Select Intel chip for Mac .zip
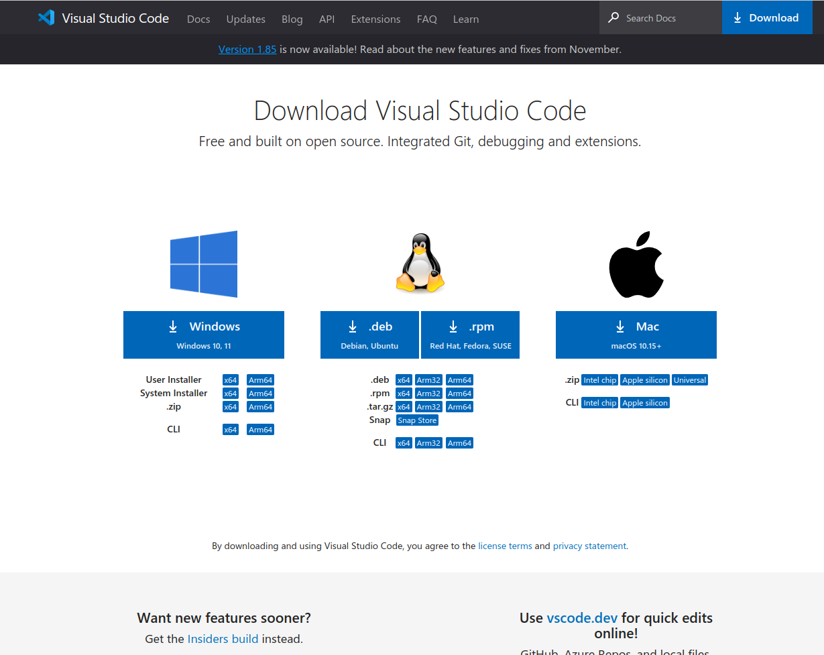Screen dimensions: 824x655 600,380
